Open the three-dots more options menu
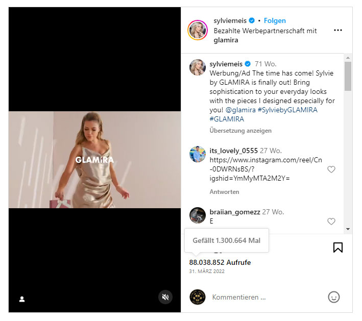 (x=337, y=30)
